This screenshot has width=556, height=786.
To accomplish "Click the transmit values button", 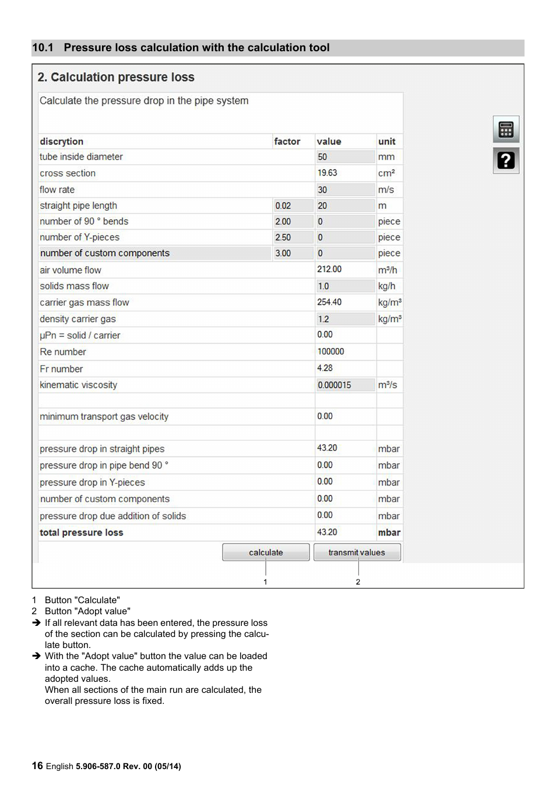I will (357, 553).
